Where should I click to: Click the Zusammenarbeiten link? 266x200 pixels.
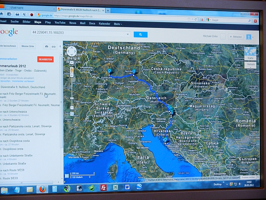pos(8,59)
